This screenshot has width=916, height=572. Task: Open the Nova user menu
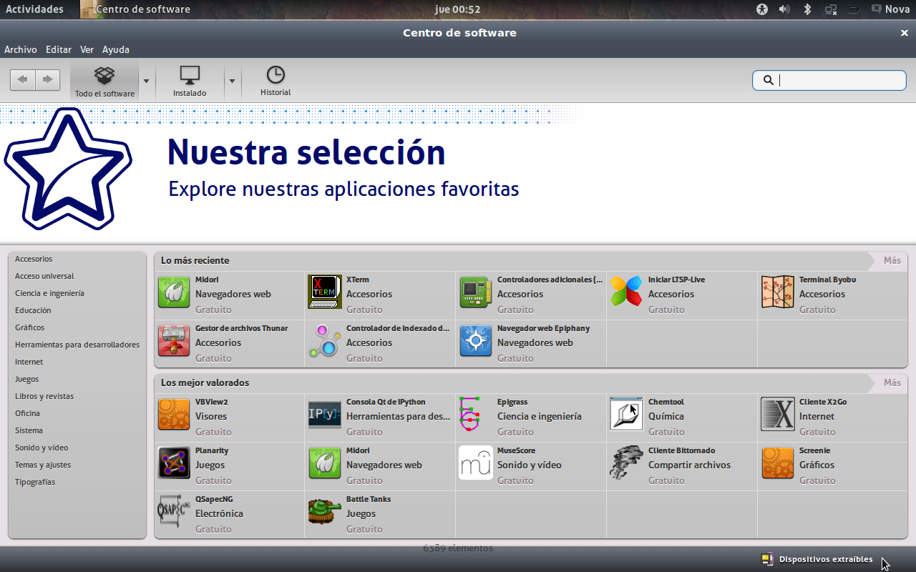point(891,9)
